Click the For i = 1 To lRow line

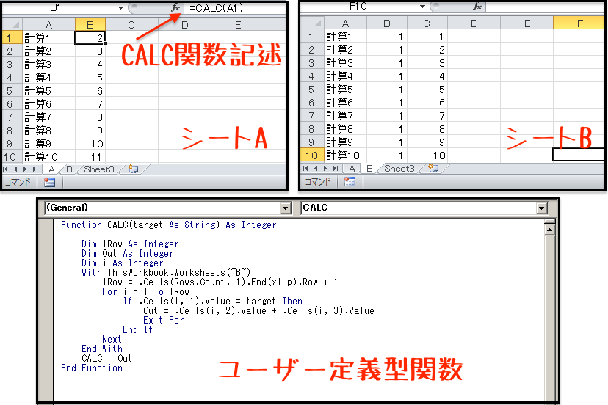tap(145, 291)
